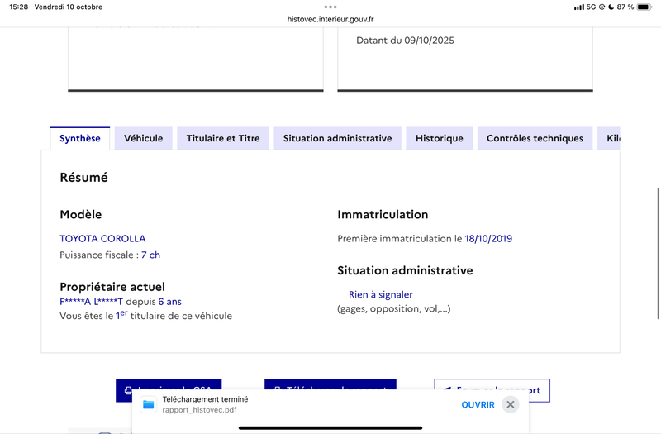Open the Synthèse tab
Viewport: 661px width, 434px height.
point(79,138)
